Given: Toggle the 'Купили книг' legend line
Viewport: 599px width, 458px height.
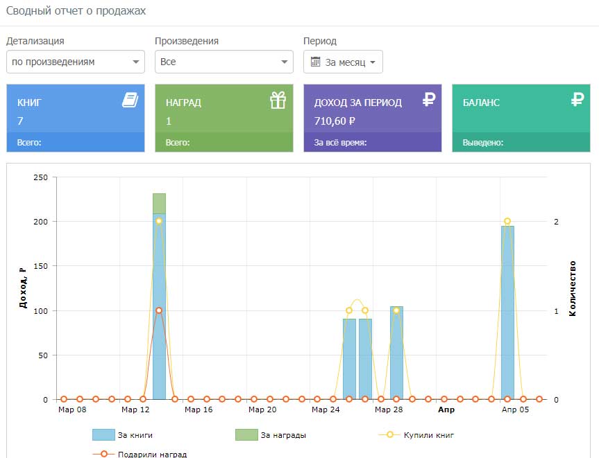Looking at the screenshot, I should point(416,435).
